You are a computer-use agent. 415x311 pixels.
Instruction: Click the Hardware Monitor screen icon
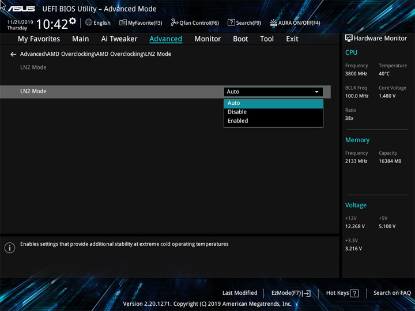click(x=349, y=38)
